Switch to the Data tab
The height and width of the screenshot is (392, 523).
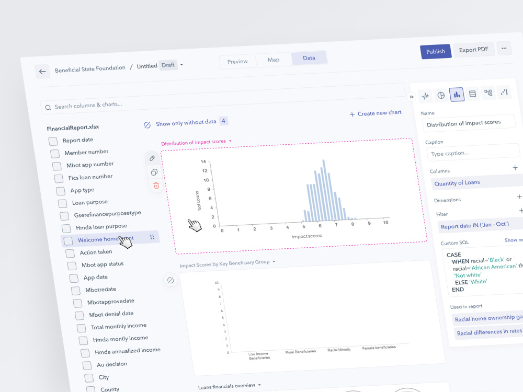click(309, 58)
